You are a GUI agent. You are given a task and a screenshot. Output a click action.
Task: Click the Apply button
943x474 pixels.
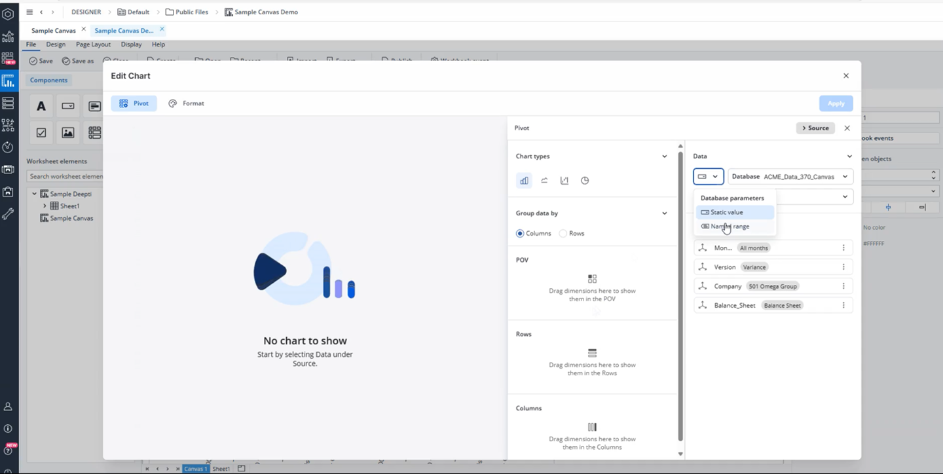(x=836, y=103)
